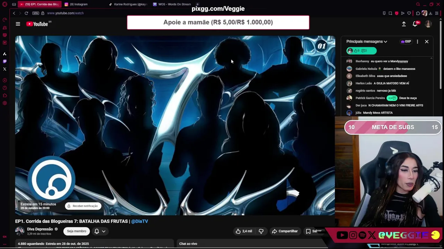Add page to bookmarks with heart icon
444x249 pixels.
409,13
